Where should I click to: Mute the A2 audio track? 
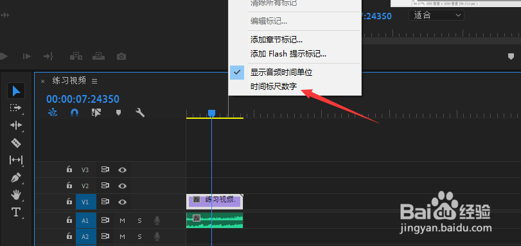point(122,237)
